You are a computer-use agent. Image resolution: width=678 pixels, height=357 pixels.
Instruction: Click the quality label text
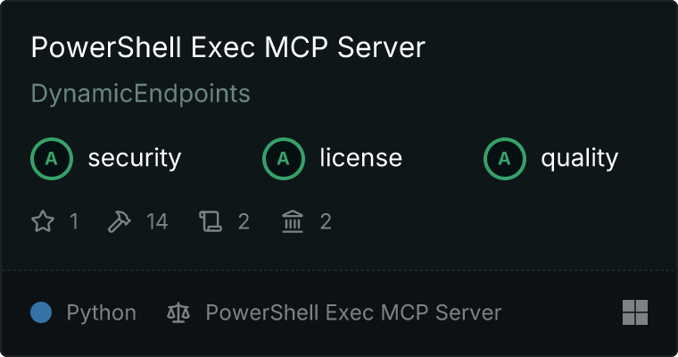coord(579,158)
